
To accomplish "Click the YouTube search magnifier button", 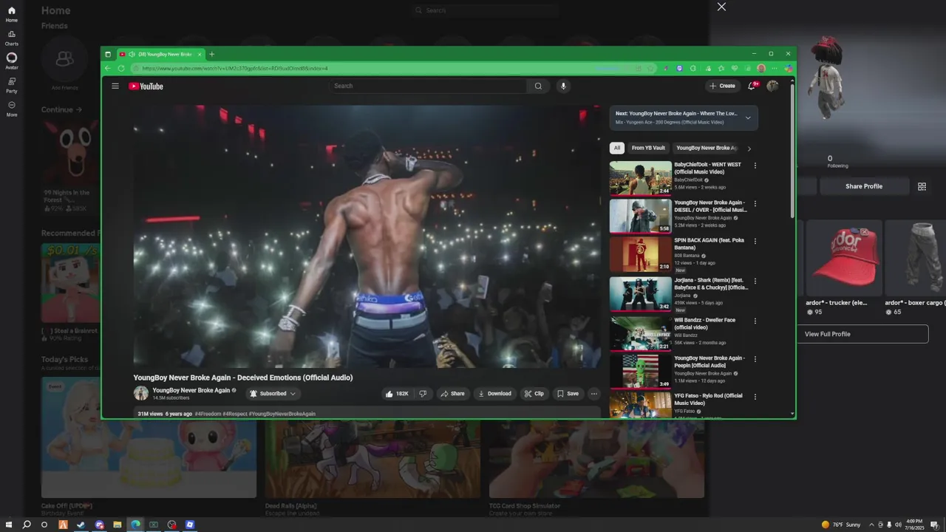I will pos(538,86).
